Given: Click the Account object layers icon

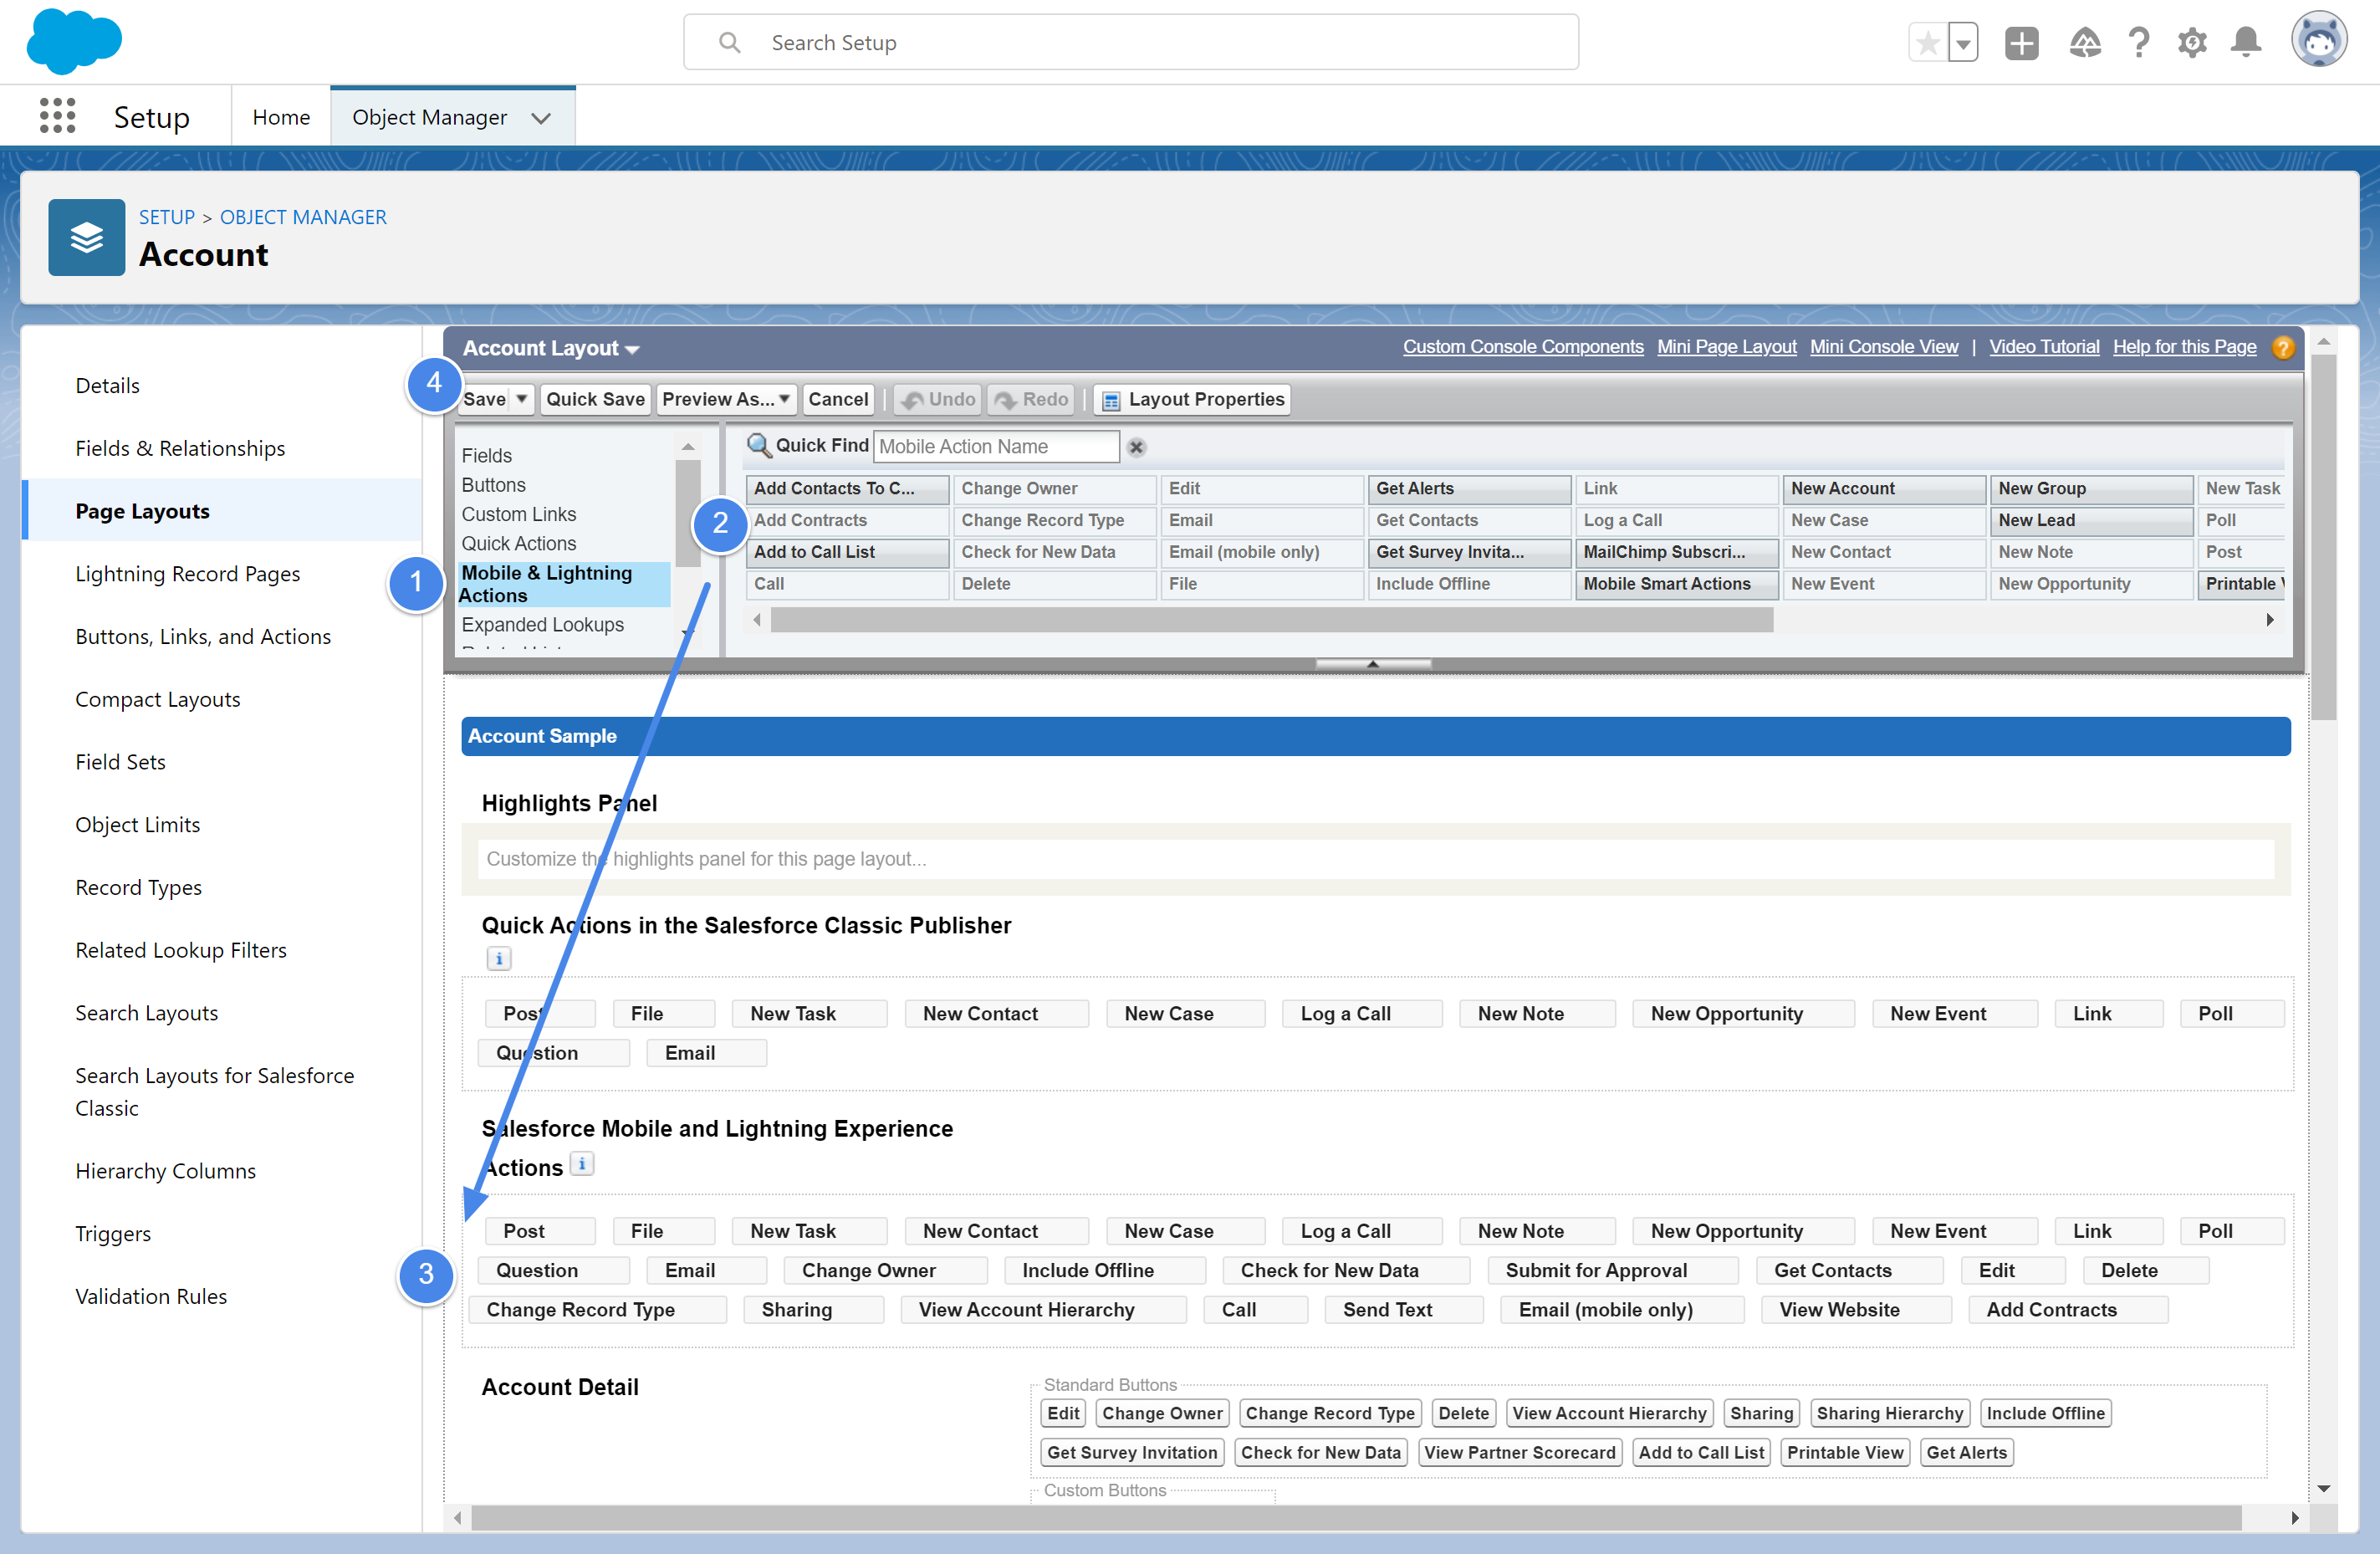Looking at the screenshot, I should [x=87, y=237].
